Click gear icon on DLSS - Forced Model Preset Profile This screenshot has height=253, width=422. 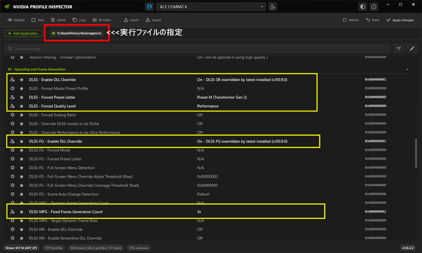[12, 89]
